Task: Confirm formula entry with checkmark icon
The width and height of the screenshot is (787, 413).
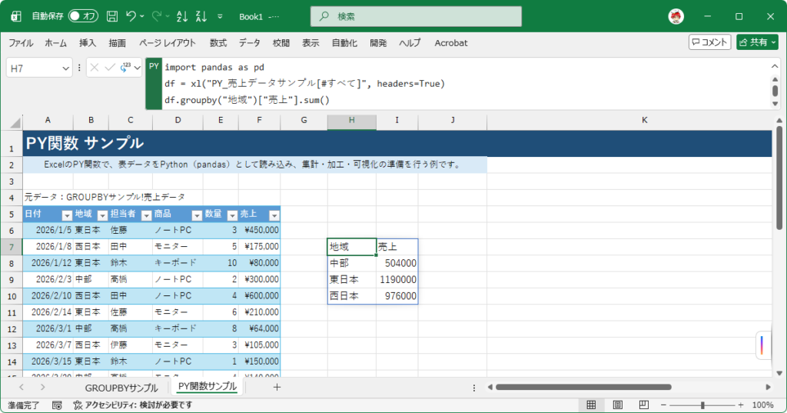Action: click(110, 68)
